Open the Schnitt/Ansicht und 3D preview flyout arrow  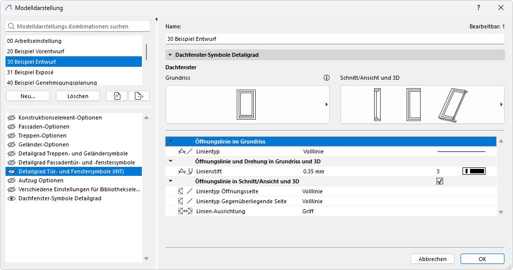pyautogui.click(x=501, y=105)
